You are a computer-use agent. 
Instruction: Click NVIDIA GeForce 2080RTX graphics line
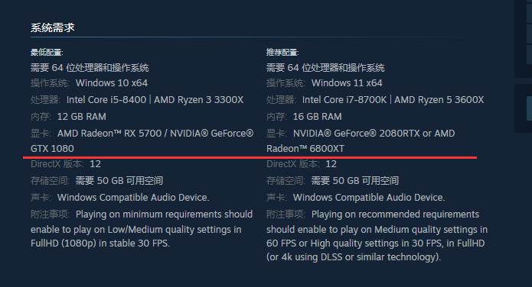[x=361, y=134]
